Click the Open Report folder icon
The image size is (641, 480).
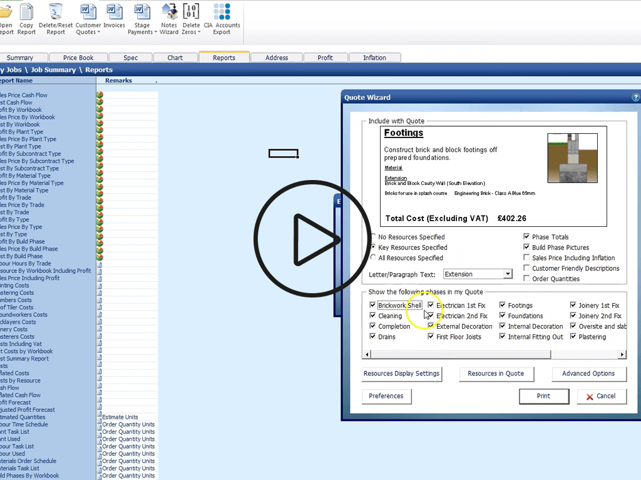(x=5, y=11)
